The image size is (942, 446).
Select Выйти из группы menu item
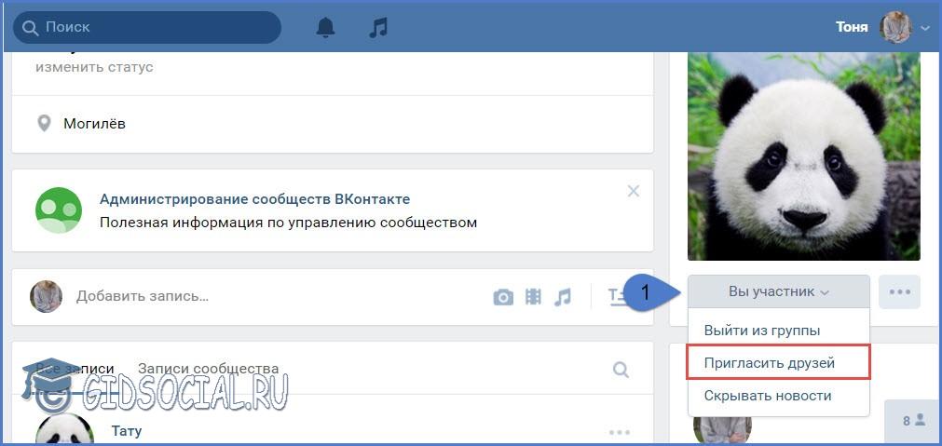tap(761, 330)
